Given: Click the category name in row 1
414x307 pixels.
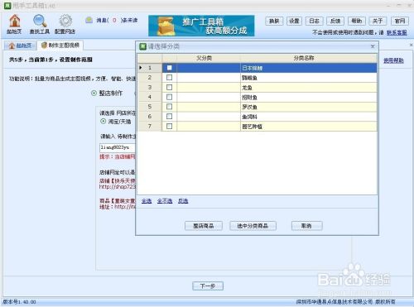Looking at the screenshot, I should (x=309, y=68).
